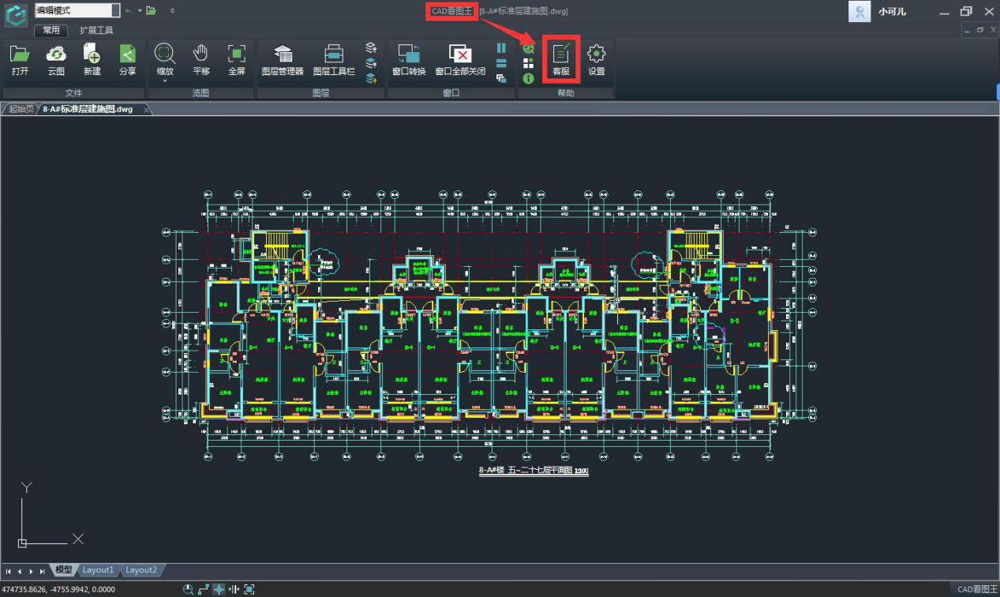Switch to the Layout1 tab
1000x597 pixels.
pyautogui.click(x=99, y=570)
